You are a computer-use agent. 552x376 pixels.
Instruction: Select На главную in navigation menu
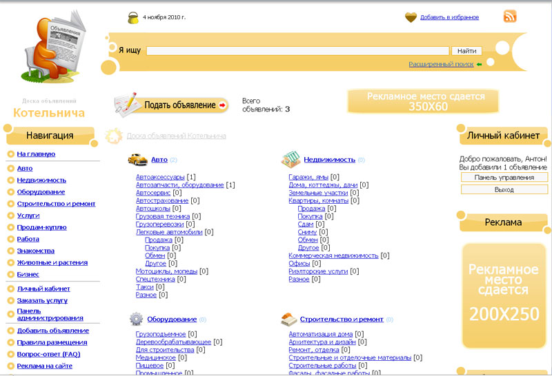(x=36, y=154)
